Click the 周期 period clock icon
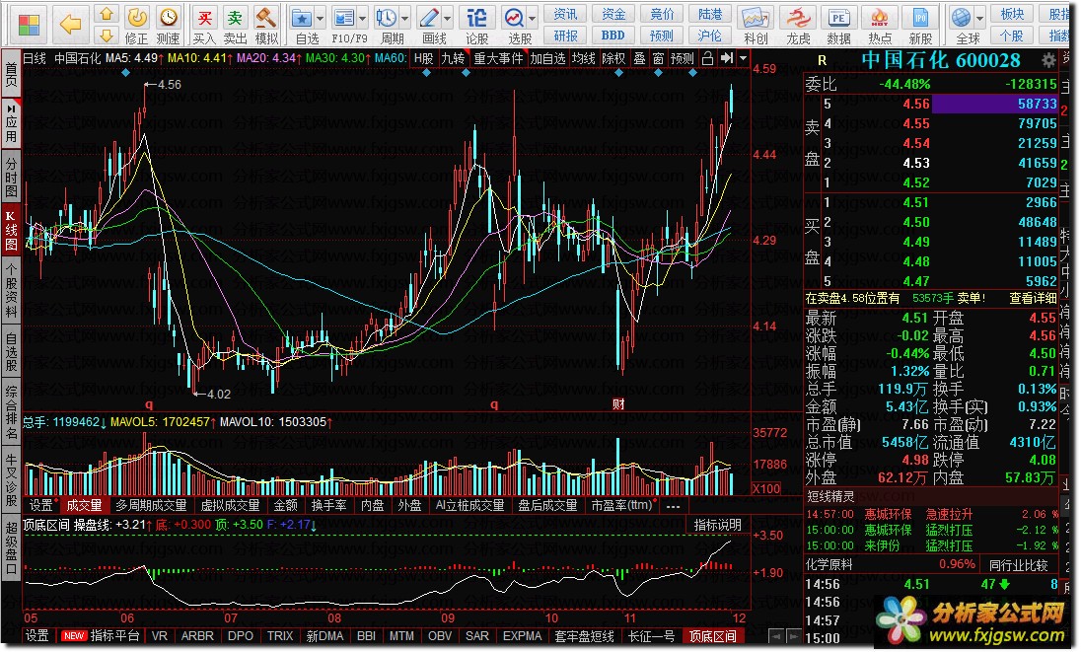The height and width of the screenshot is (652, 1081). point(386,17)
